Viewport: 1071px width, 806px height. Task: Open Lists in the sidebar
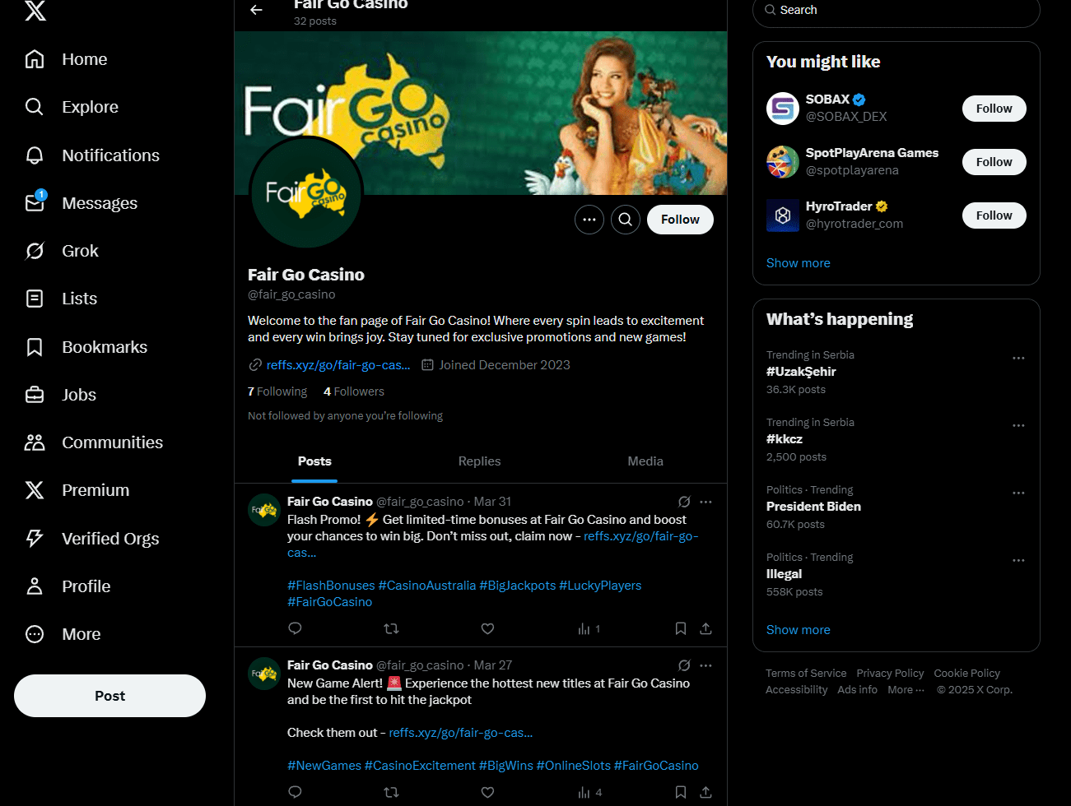pos(62,299)
